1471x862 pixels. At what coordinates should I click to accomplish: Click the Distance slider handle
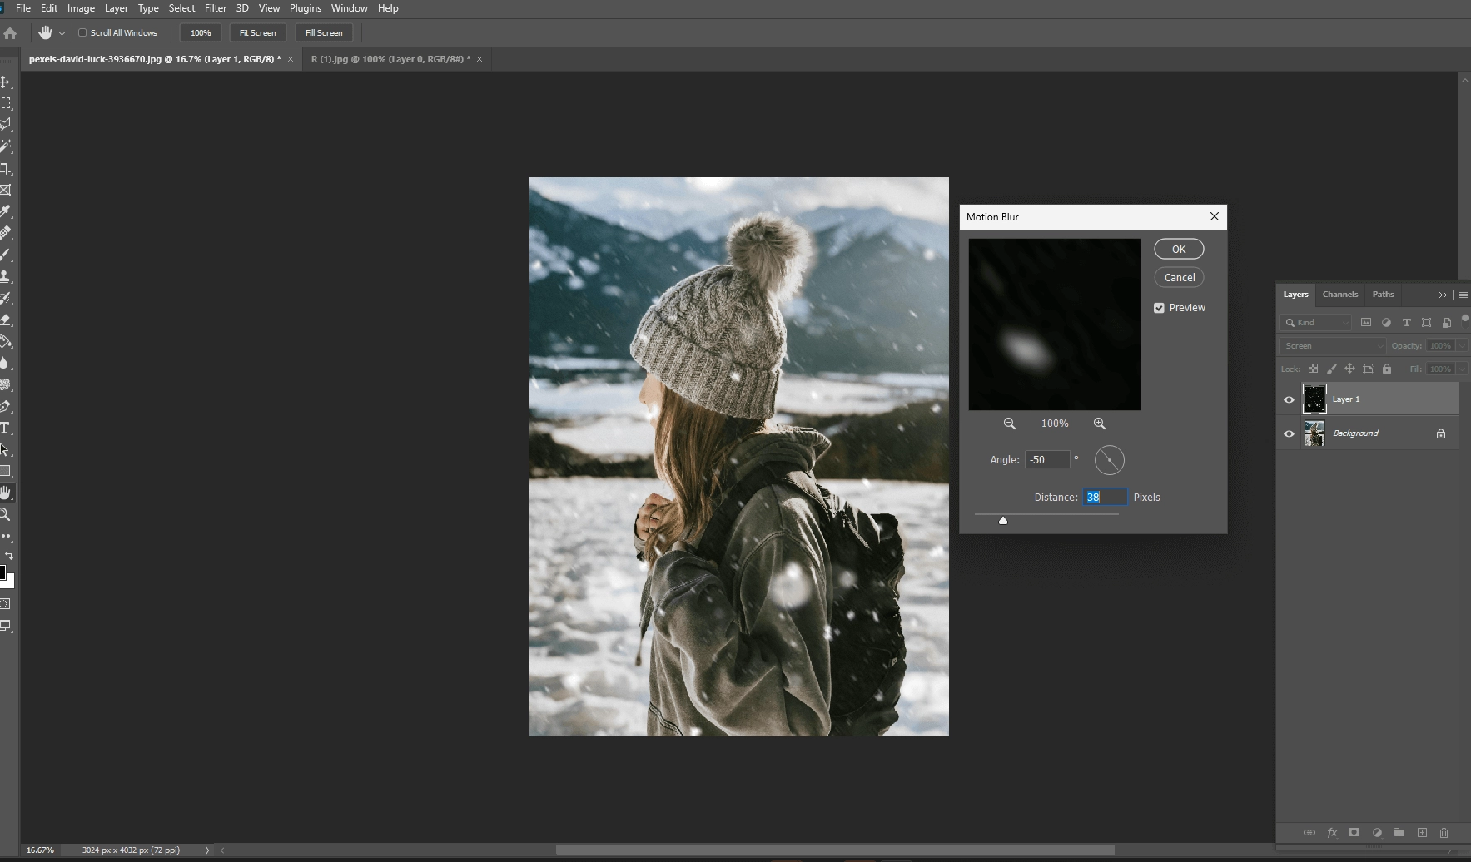click(x=1003, y=521)
